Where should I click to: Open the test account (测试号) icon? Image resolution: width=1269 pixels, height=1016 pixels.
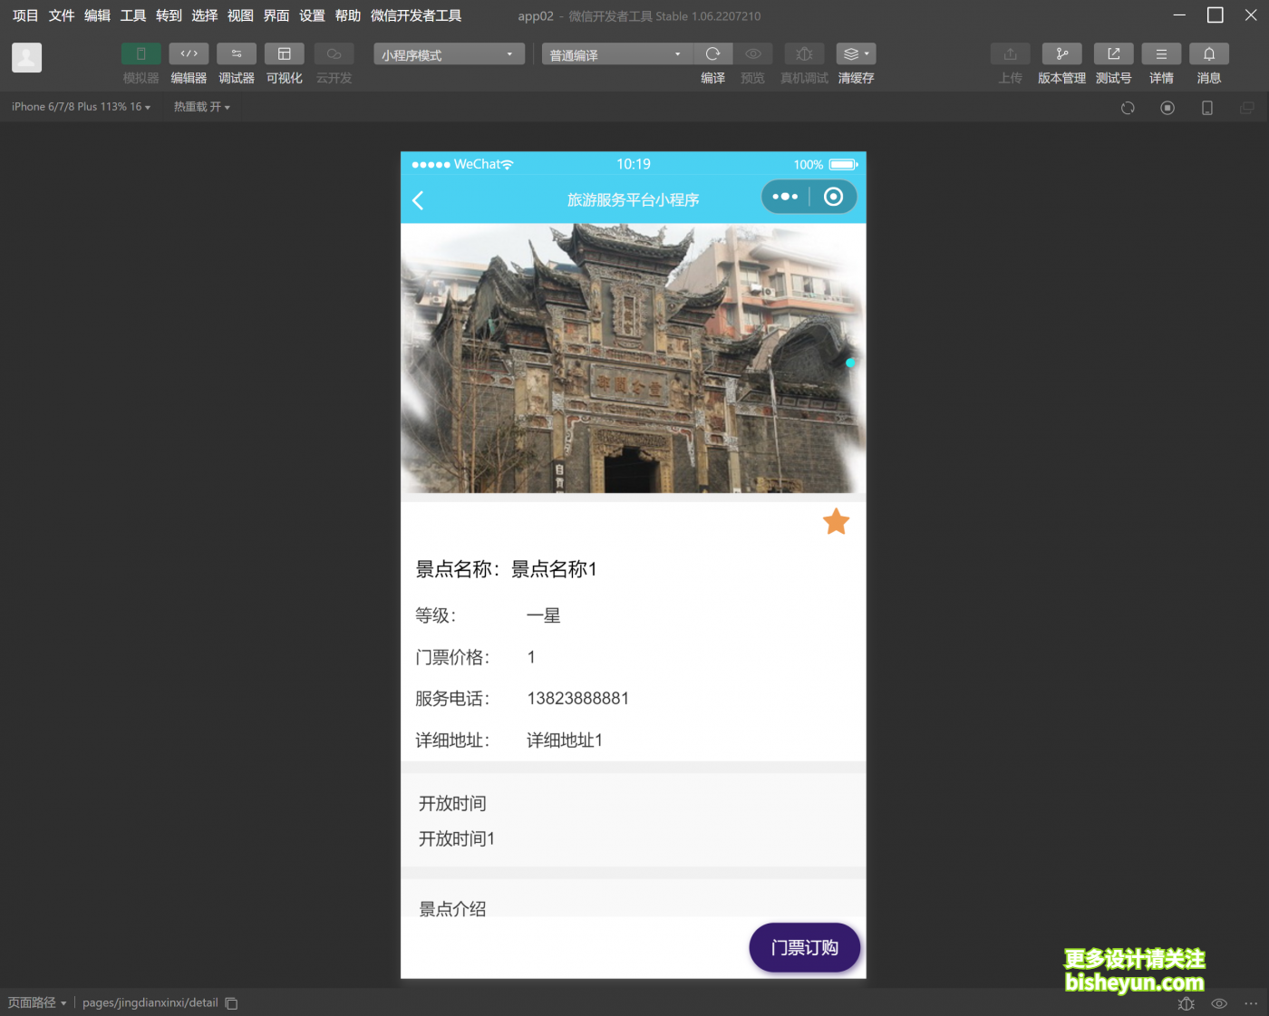[x=1113, y=54]
